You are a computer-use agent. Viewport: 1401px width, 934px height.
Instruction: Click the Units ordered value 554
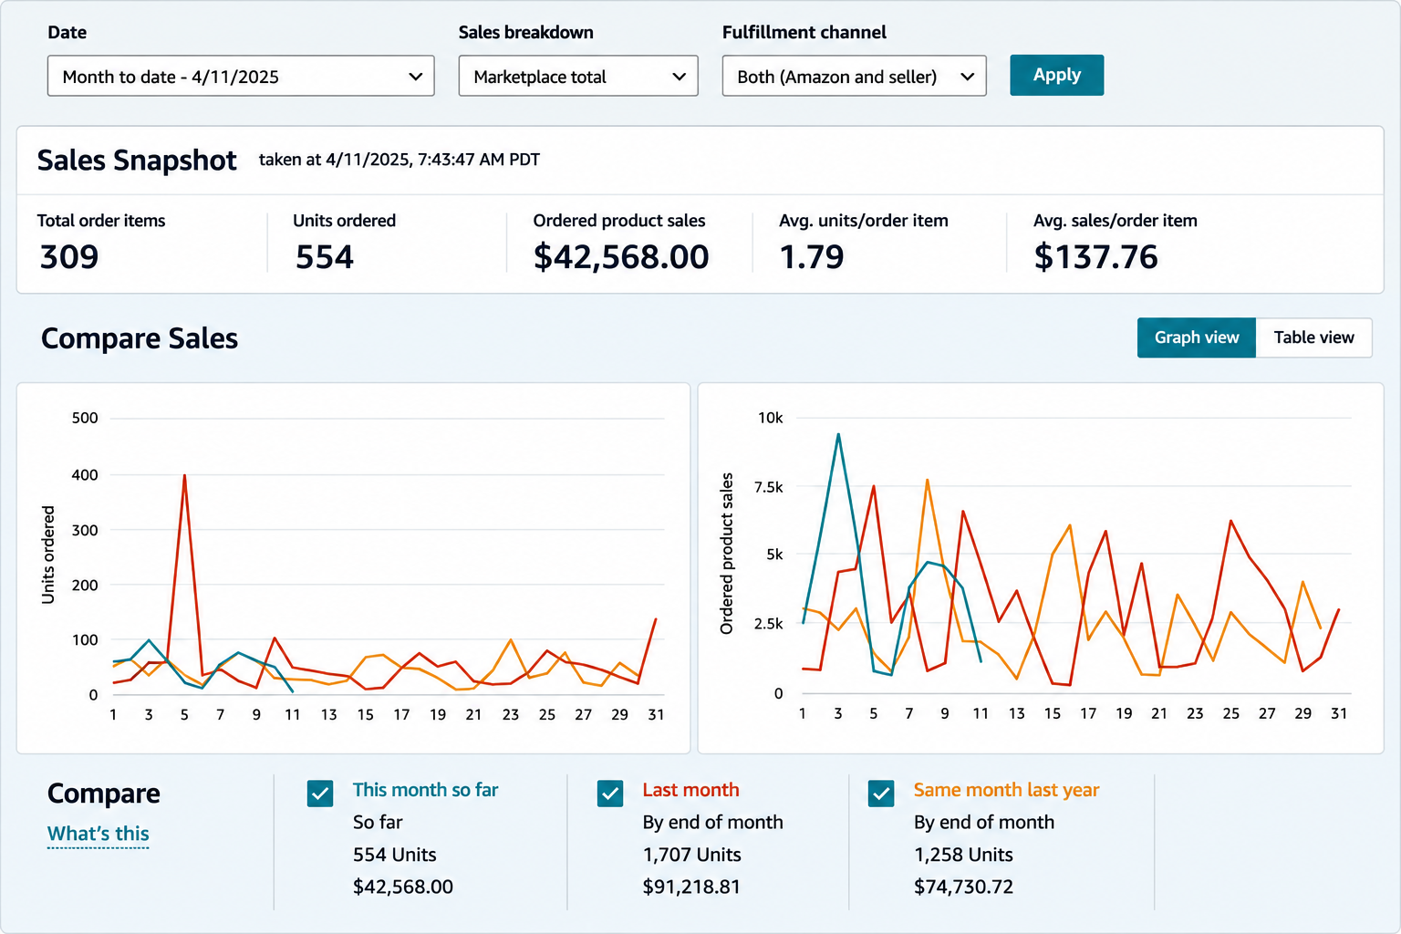[324, 257]
